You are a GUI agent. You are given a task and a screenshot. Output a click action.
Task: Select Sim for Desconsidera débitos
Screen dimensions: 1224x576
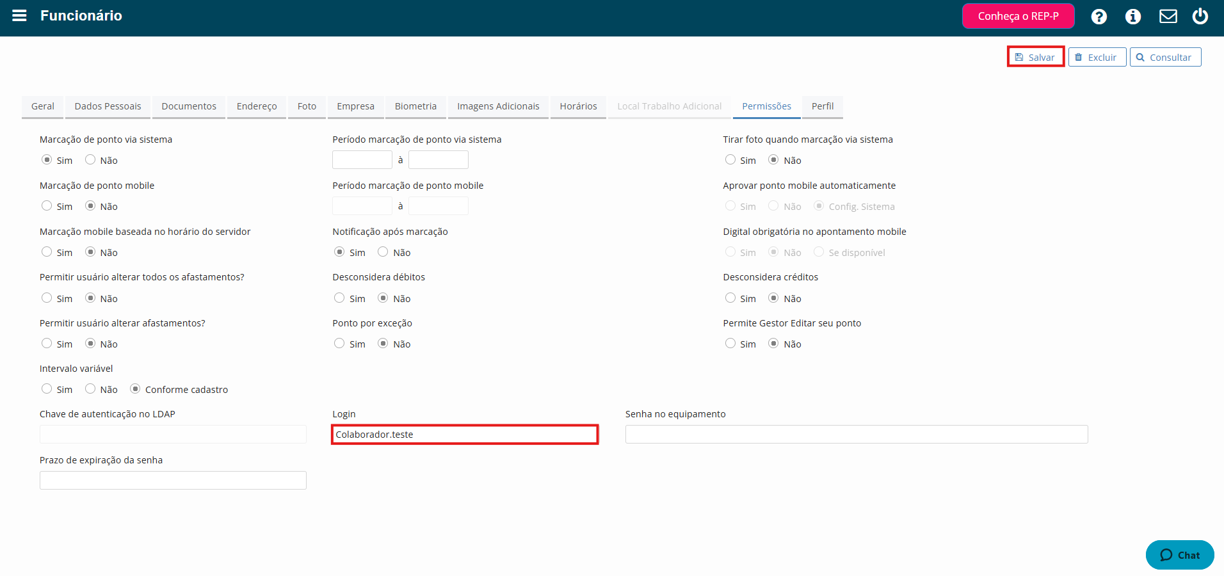point(339,298)
